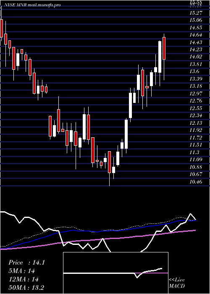Click the 14.23 price axis label
This screenshot has height=294, width=210.
(x=196, y=50)
